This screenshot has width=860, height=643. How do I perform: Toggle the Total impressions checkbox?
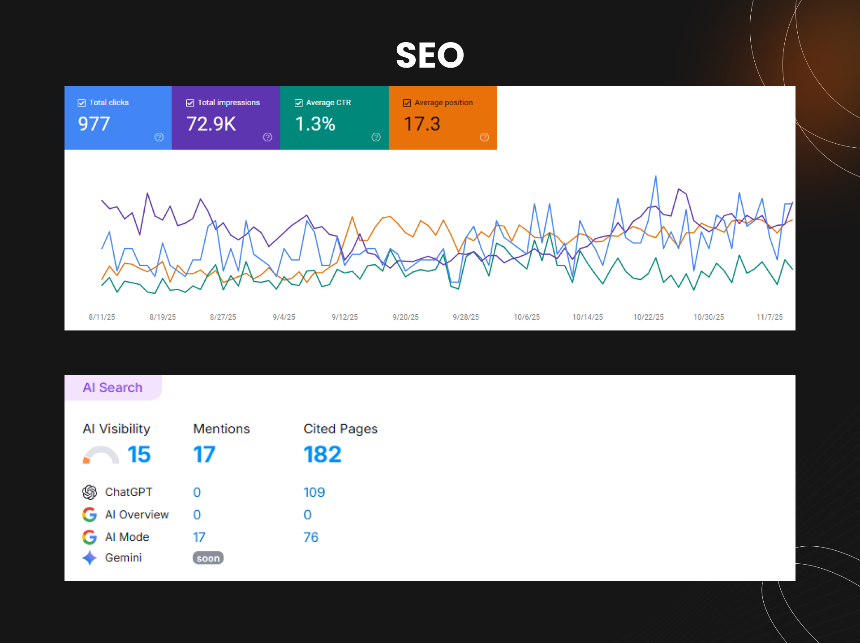[190, 103]
